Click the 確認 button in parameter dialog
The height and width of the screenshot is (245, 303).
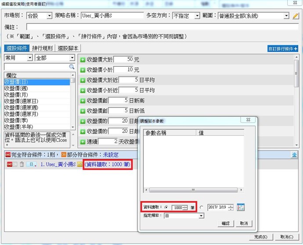(226, 223)
